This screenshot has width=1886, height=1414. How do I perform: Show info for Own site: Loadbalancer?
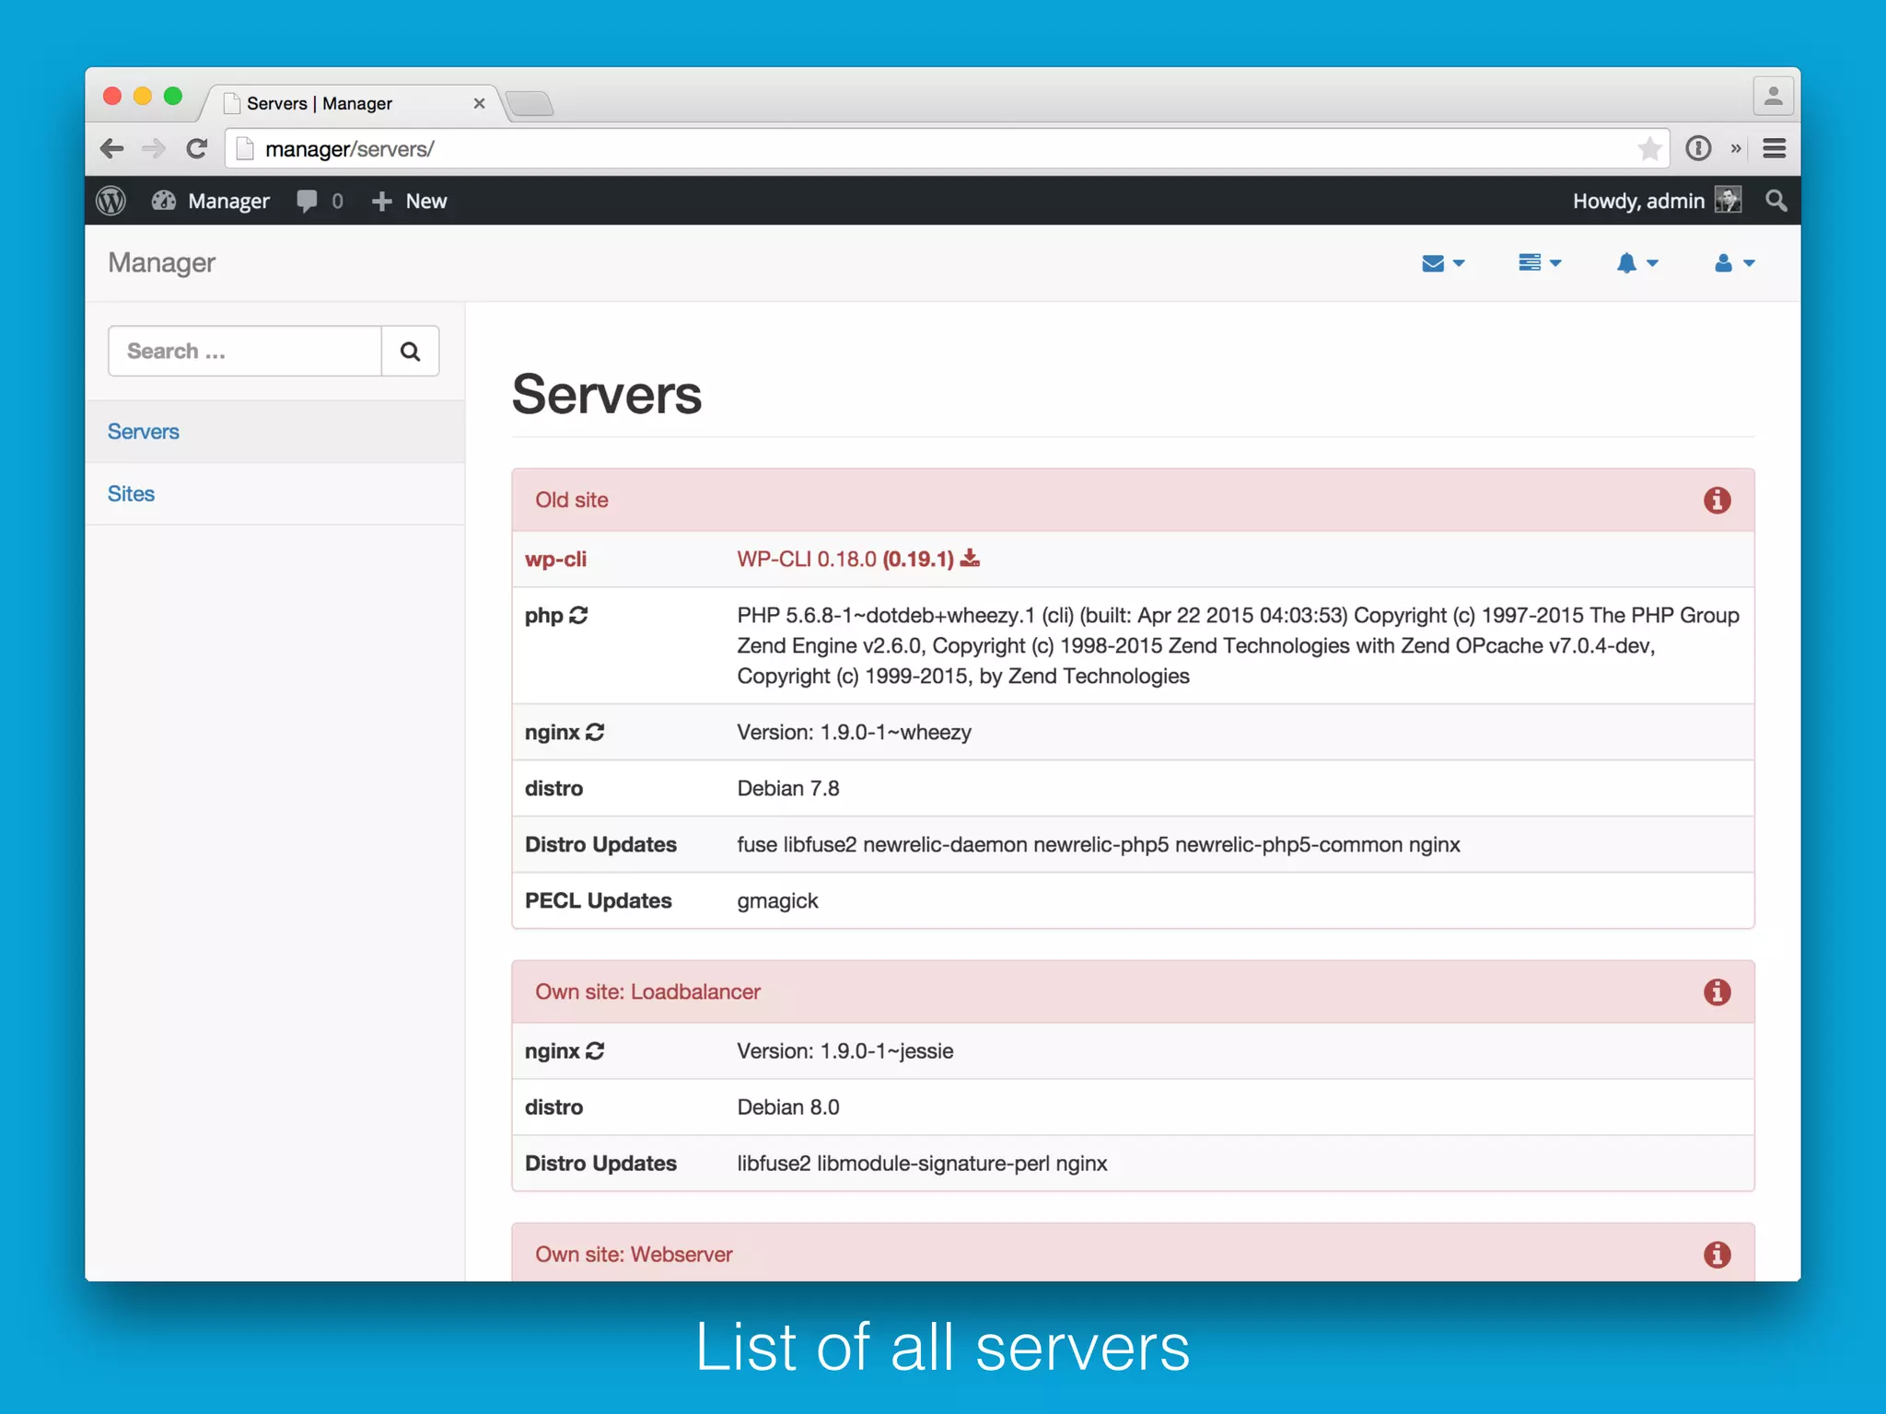(x=1717, y=992)
